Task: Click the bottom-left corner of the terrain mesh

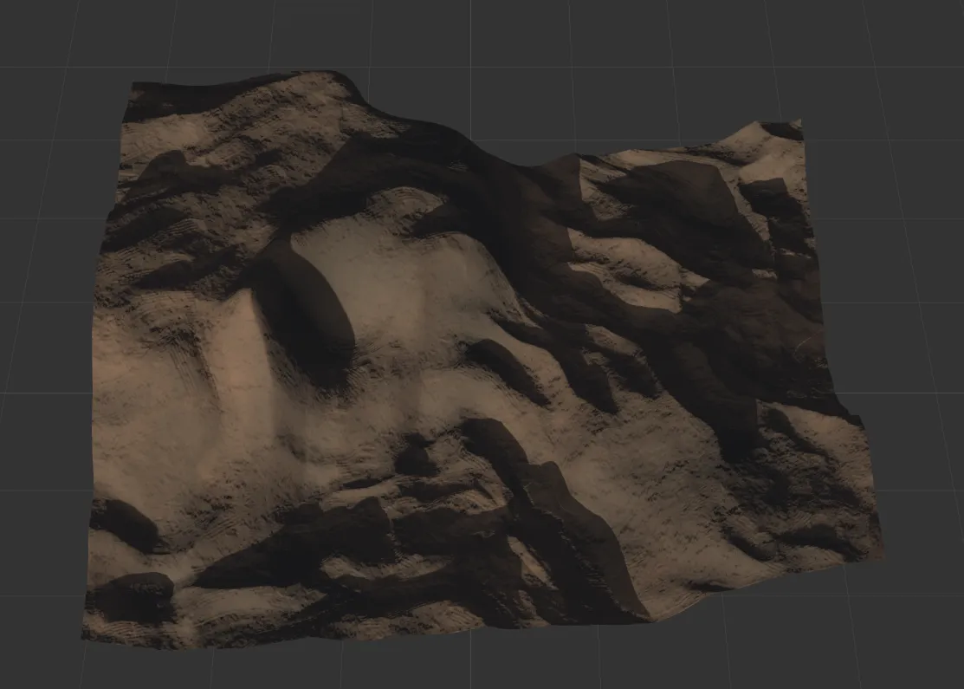Action: click(85, 640)
